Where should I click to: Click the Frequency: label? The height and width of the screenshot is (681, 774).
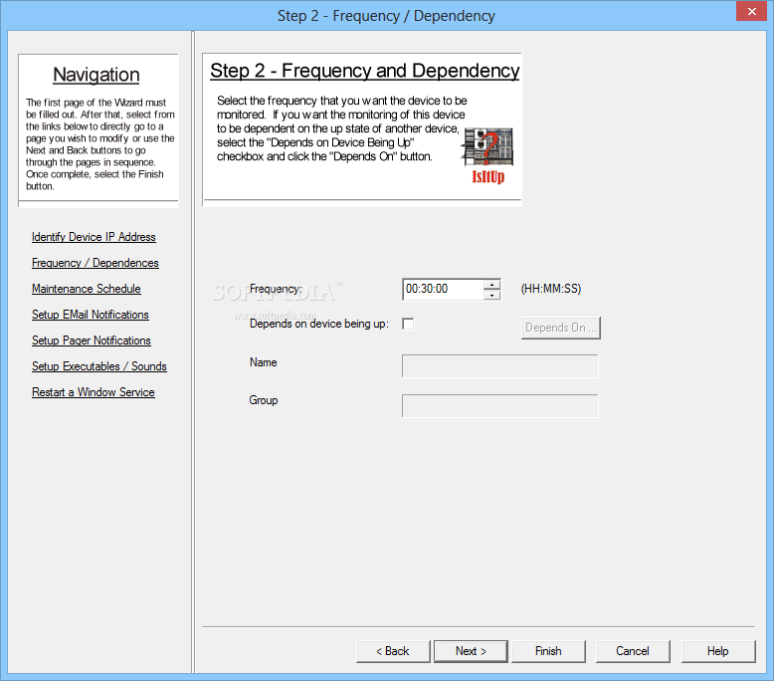(276, 289)
